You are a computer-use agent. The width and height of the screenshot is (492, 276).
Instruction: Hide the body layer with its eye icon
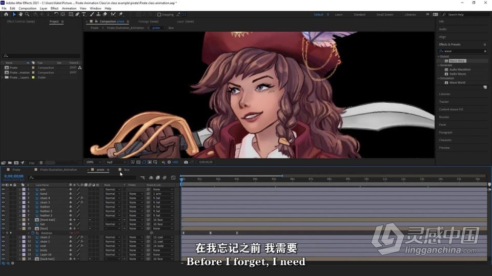(3, 250)
